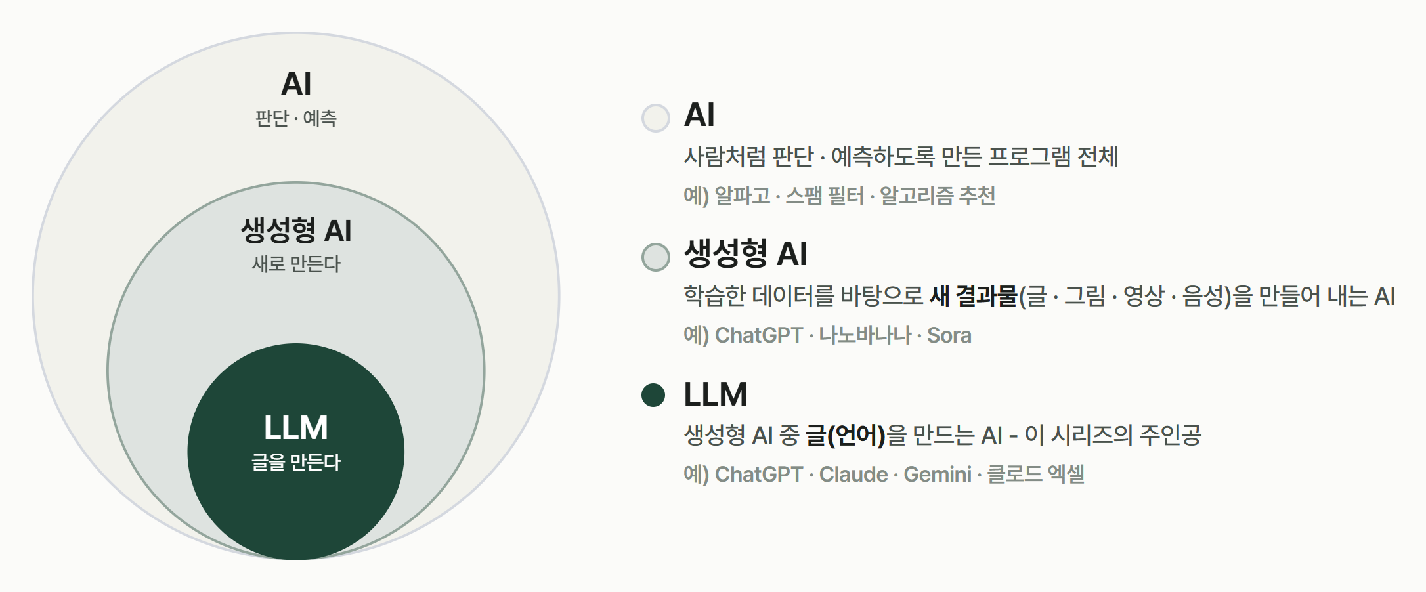This screenshot has height=592, width=1426.
Task: Click the dark green LLM legend dot
Action: point(653,395)
